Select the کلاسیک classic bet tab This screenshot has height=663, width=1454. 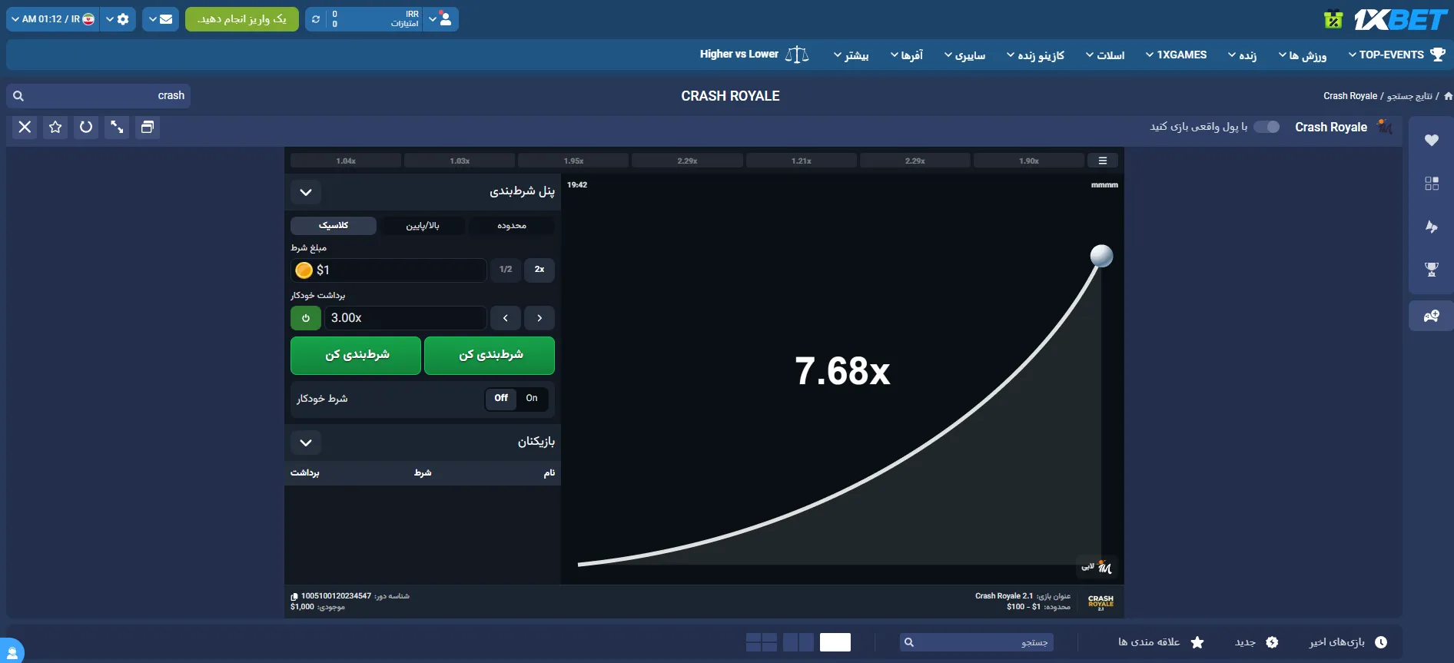(x=334, y=225)
